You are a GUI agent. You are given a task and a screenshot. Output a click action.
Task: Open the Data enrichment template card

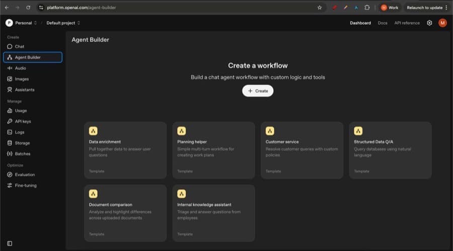pyautogui.click(x=125, y=150)
